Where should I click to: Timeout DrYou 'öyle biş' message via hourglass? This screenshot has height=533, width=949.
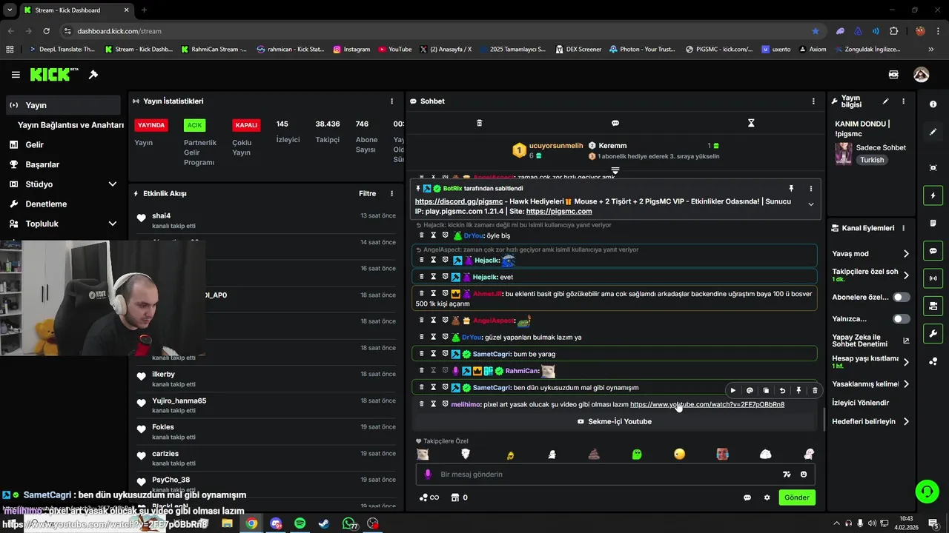[x=434, y=235]
